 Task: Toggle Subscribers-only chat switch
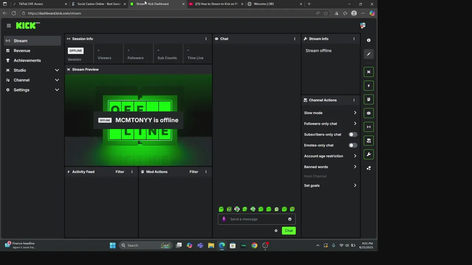click(x=353, y=135)
